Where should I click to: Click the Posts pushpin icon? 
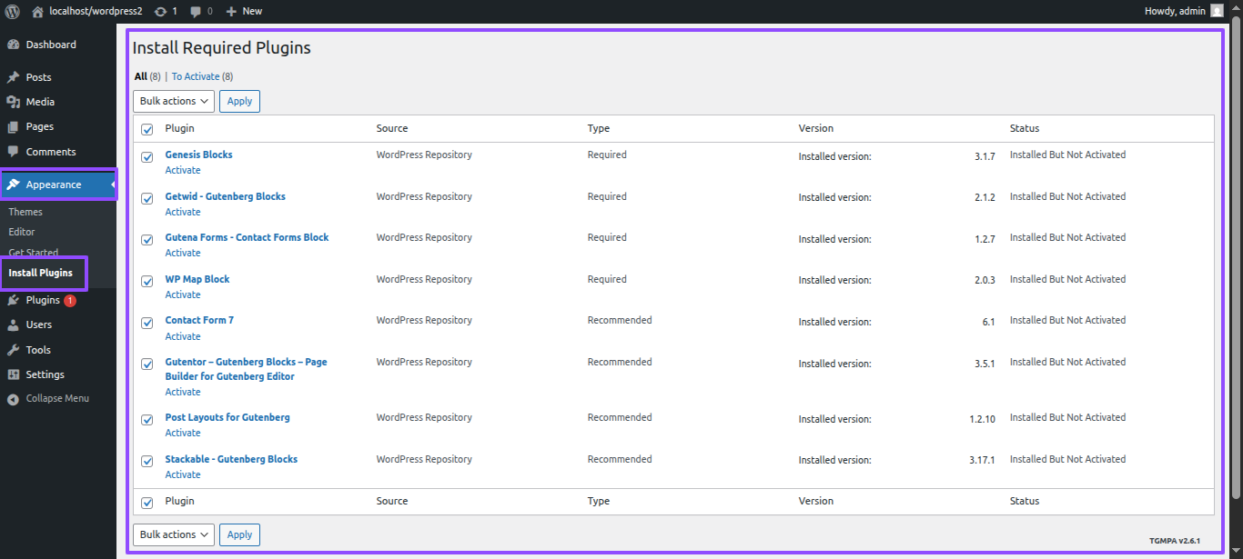tap(13, 77)
